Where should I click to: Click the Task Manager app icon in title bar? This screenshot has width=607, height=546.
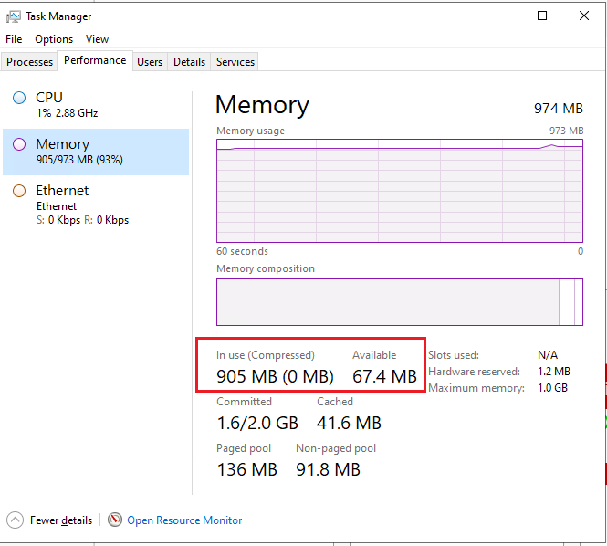click(14, 16)
